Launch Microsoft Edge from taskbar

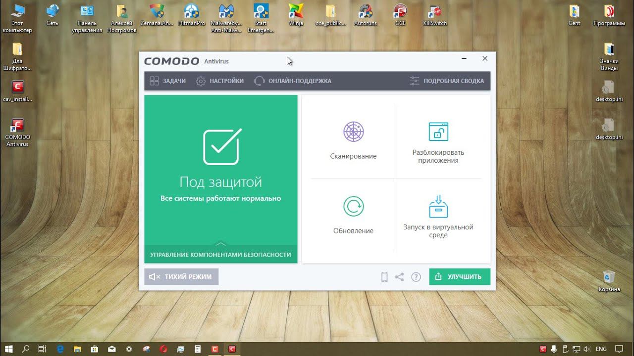[60, 349]
